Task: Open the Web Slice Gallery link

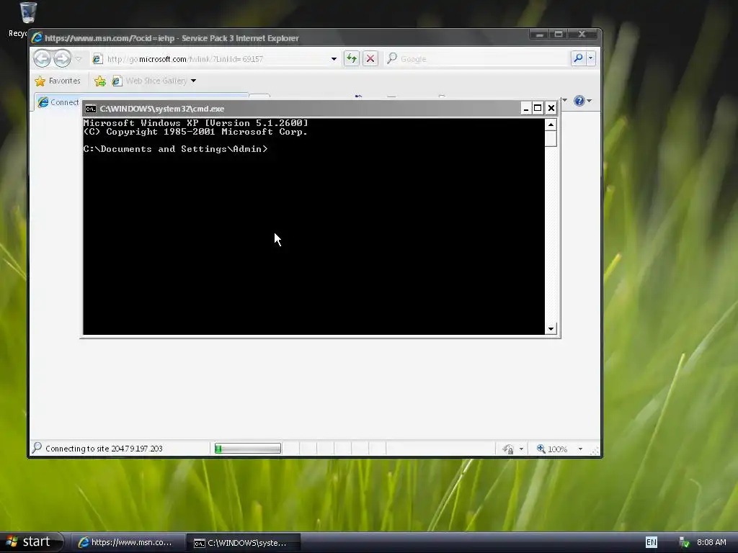Action: (x=150, y=81)
